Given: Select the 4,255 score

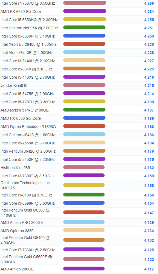Looking at the screenshot, I should click(x=149, y=20).
